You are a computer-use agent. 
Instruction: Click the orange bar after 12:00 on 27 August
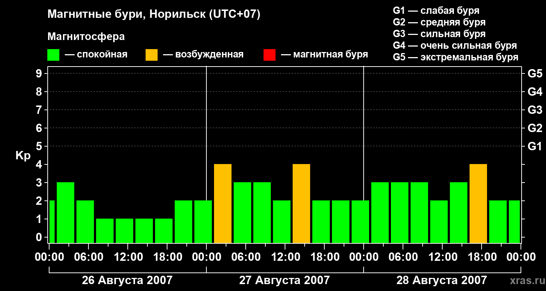pos(301,203)
